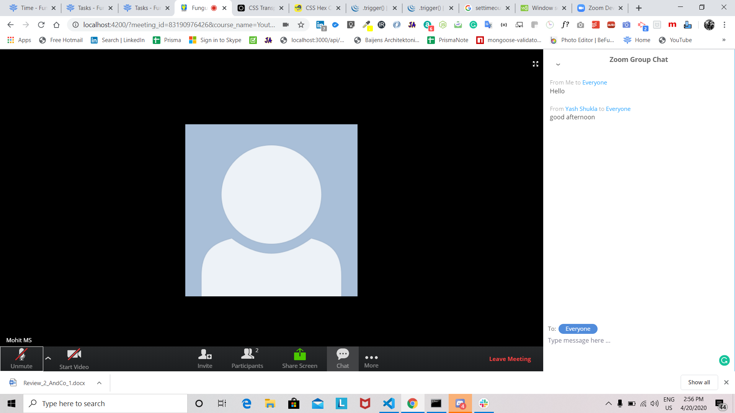The image size is (735, 413).
Task: Expand options for Review_2_AndCo_1.docx download
Action: click(99, 383)
